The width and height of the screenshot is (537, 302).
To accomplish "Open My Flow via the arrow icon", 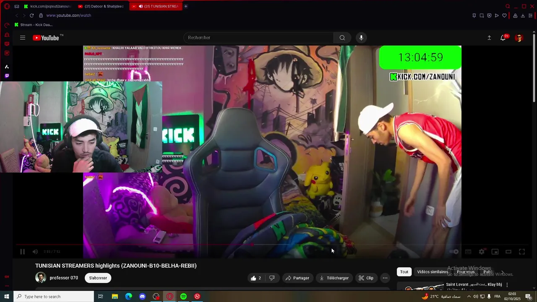I will point(497,16).
